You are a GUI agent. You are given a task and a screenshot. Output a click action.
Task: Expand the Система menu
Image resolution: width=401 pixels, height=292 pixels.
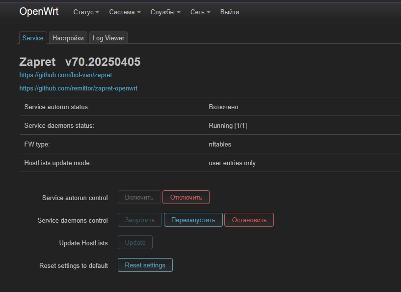pyautogui.click(x=125, y=12)
